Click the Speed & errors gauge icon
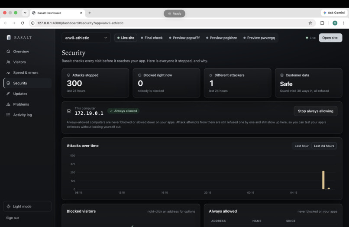 8,73
